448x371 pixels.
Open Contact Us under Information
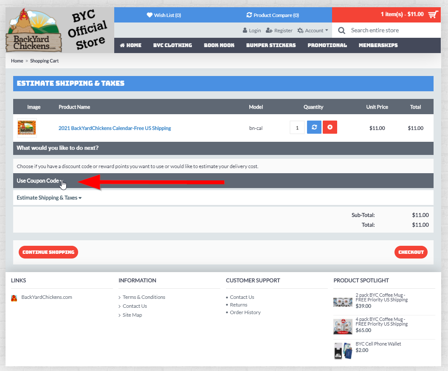point(135,306)
